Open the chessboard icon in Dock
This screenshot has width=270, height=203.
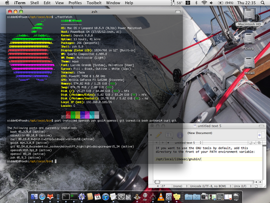[x=220, y=197]
